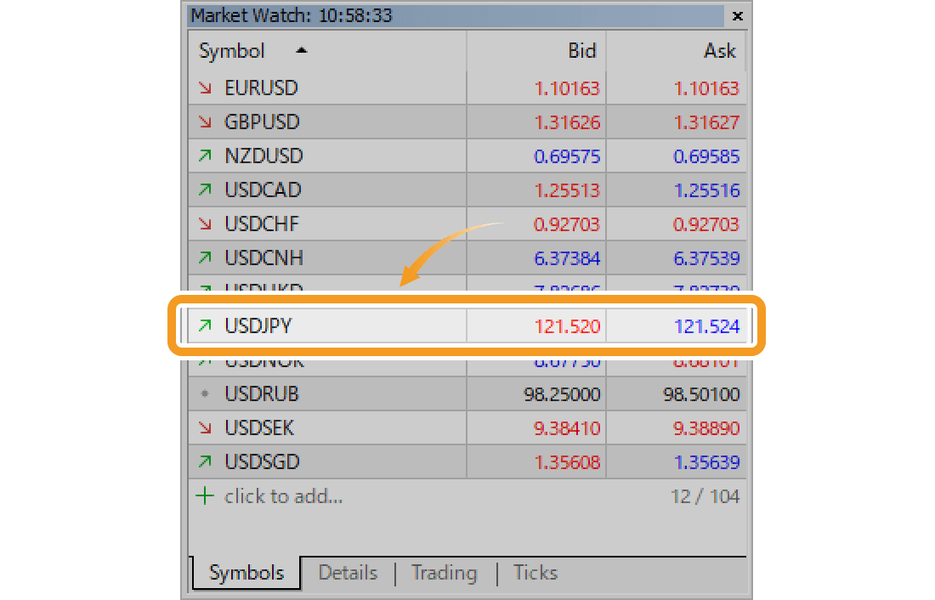
Task: Switch to the Details tab
Action: [348, 573]
